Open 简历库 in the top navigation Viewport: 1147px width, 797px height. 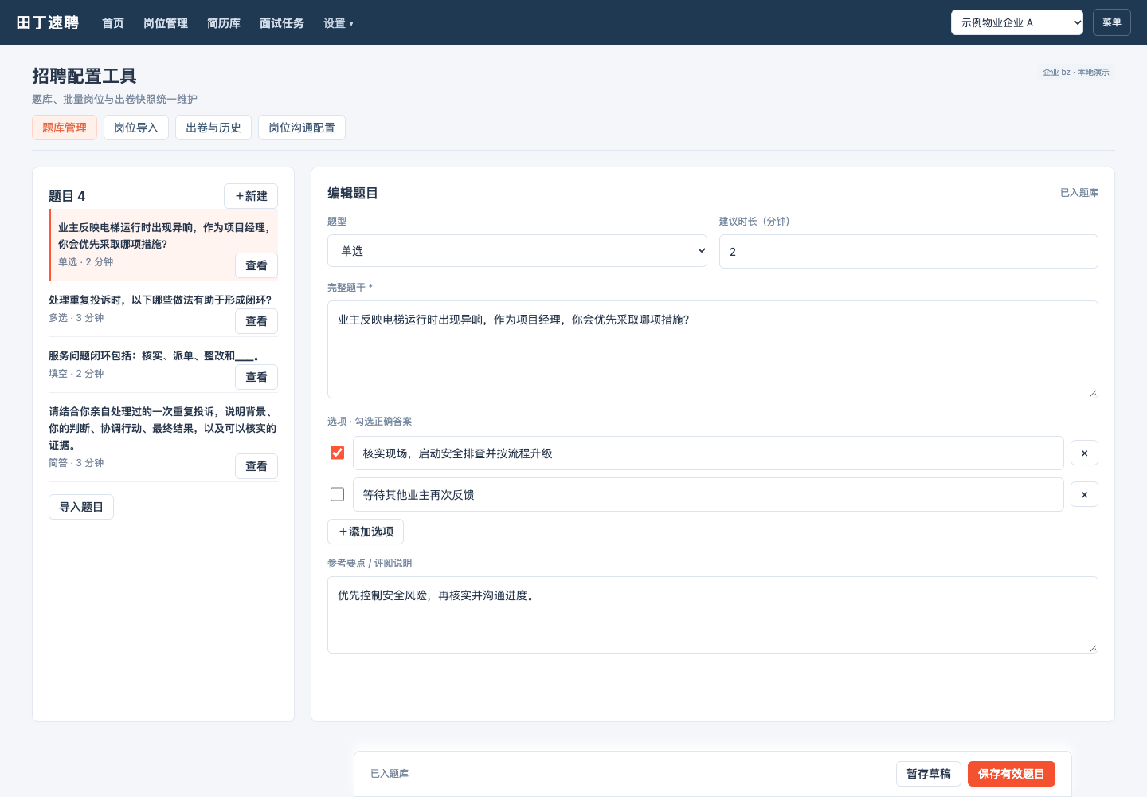coord(224,23)
